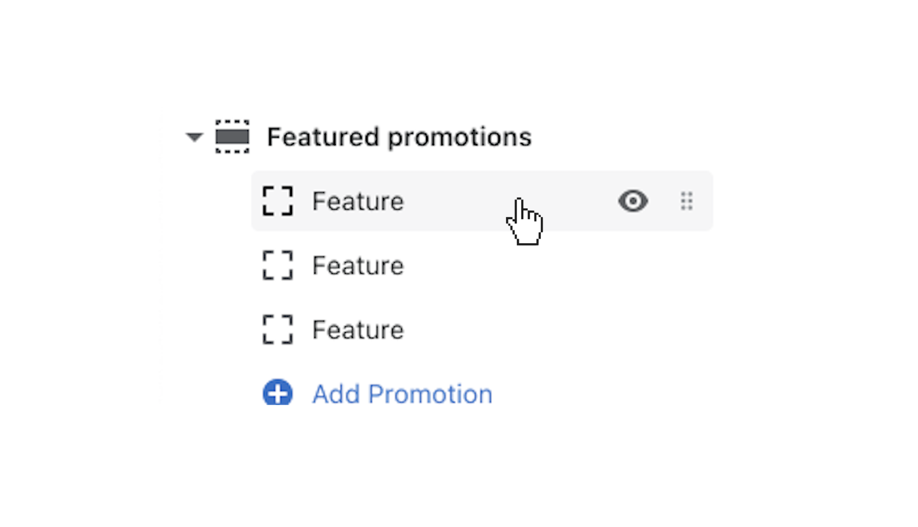
Task: Click the Add Promotion link
Action: [x=402, y=393]
